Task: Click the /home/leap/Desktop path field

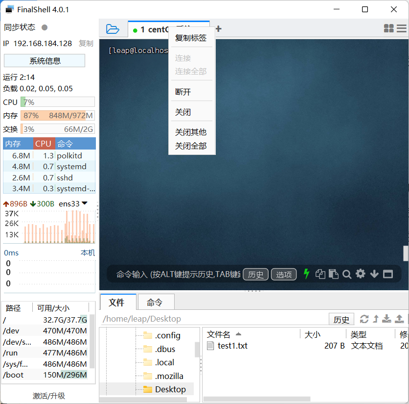Action: (214, 319)
